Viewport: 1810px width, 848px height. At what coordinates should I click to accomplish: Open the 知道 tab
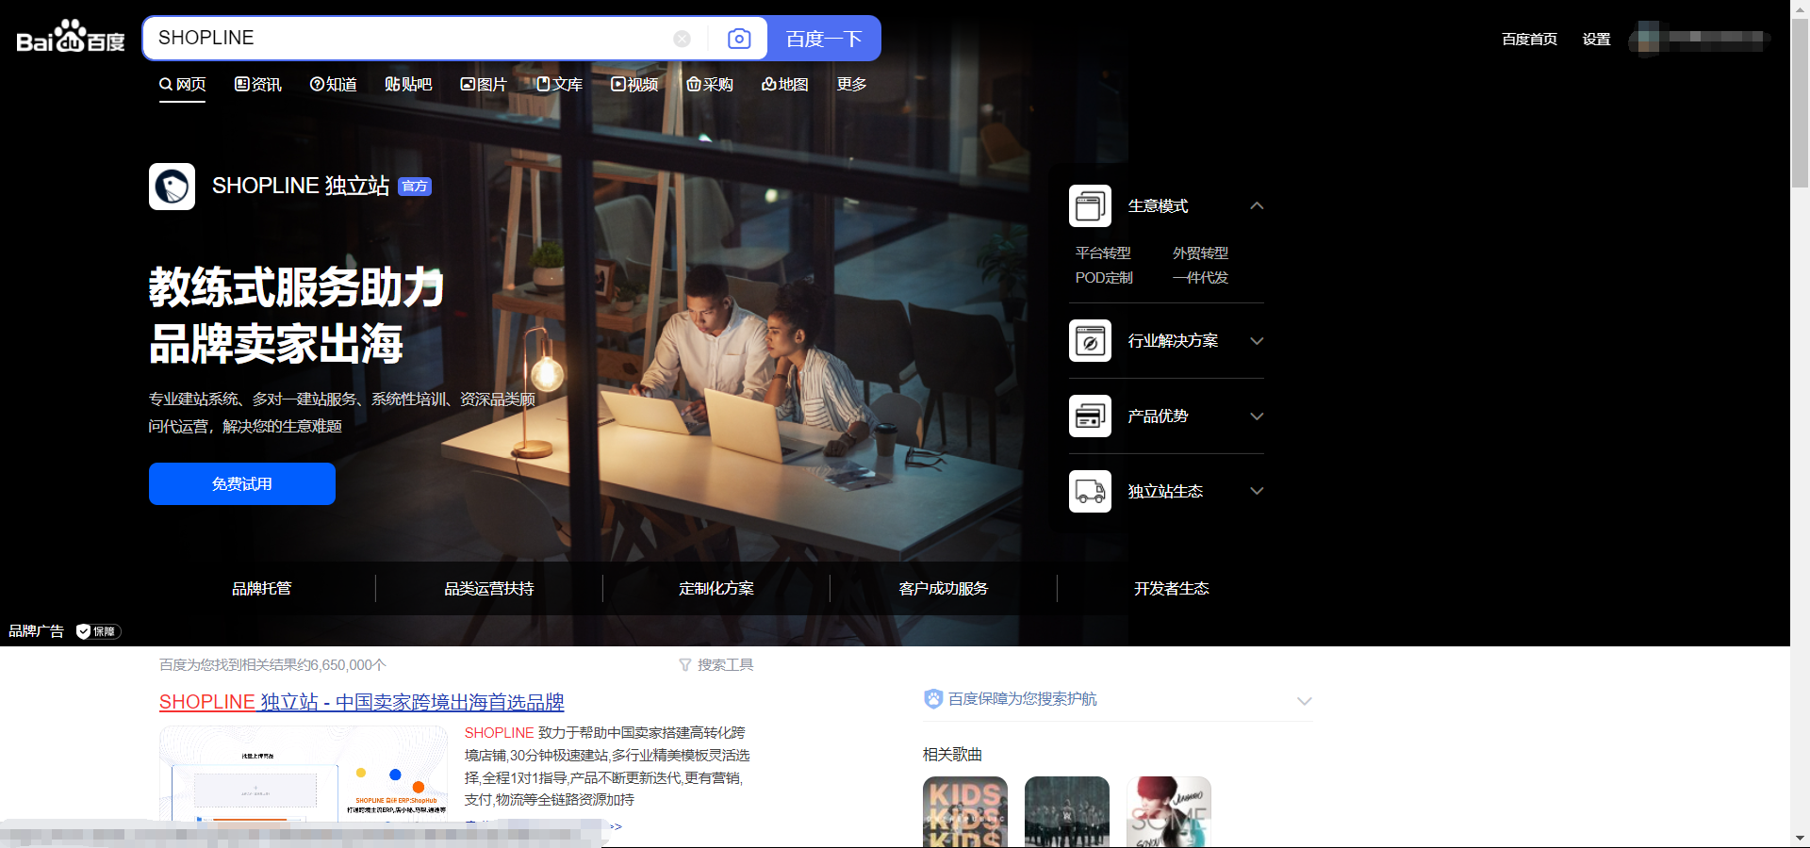[x=333, y=85]
